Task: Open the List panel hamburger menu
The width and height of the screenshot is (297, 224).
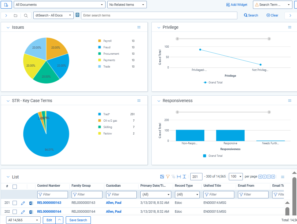Action: (x=283, y=177)
